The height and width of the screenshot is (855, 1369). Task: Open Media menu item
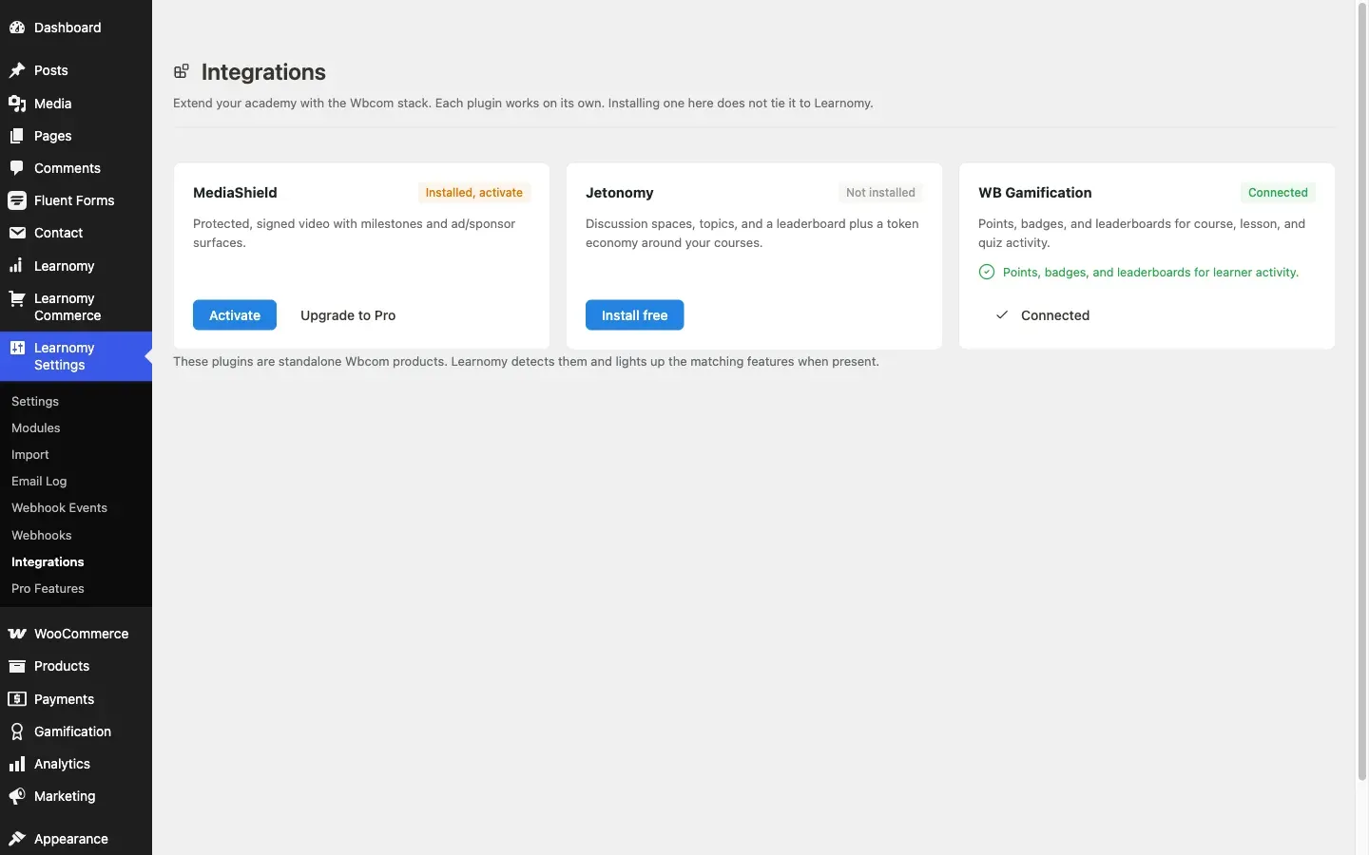(76, 104)
